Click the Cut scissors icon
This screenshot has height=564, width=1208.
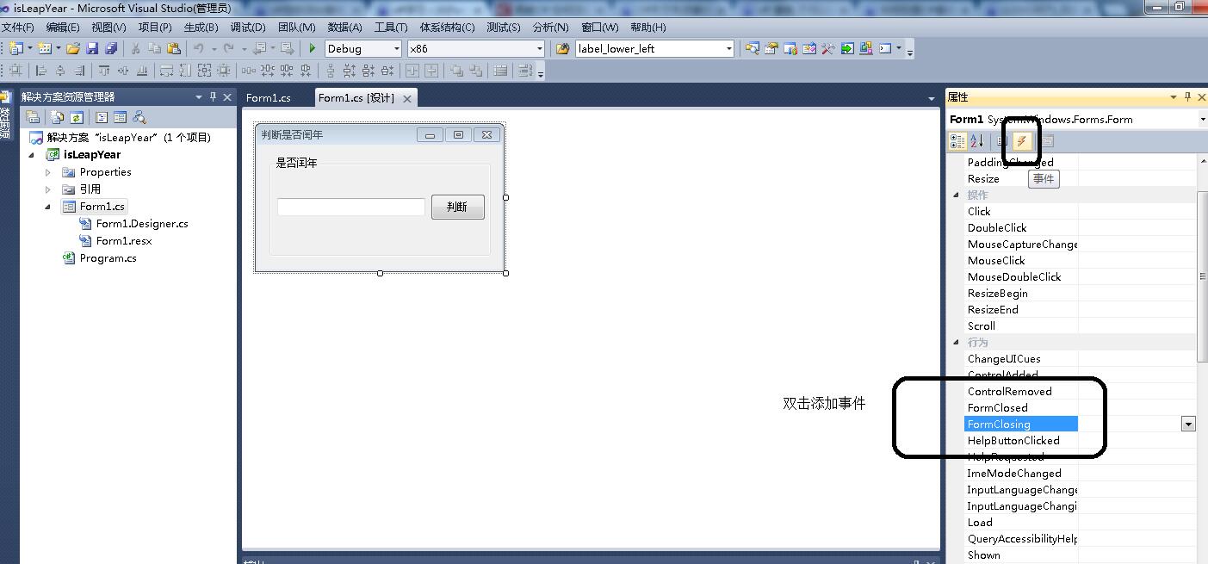tap(135, 48)
